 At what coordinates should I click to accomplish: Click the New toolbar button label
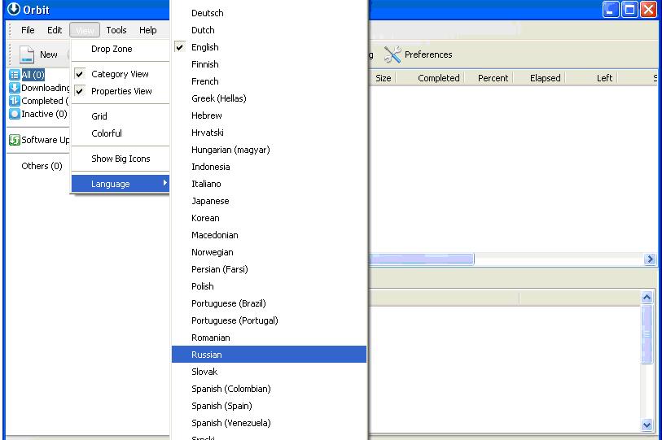tap(49, 54)
